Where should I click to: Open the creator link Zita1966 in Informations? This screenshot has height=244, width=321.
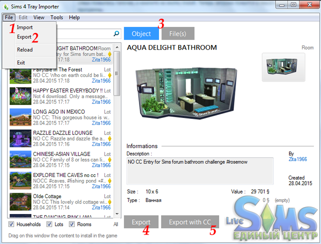pos(298,159)
